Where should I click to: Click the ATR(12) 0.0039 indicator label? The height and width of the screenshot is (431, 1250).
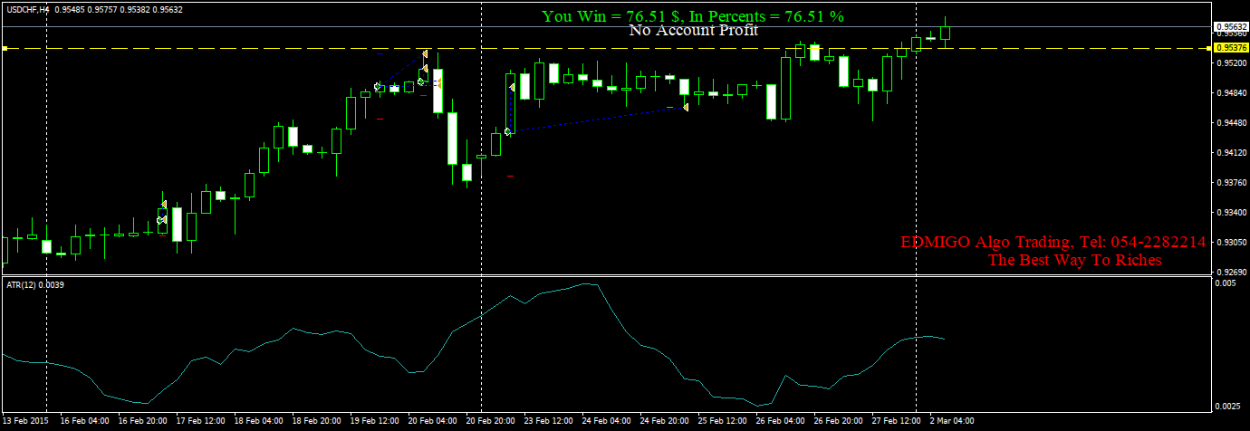click(34, 285)
